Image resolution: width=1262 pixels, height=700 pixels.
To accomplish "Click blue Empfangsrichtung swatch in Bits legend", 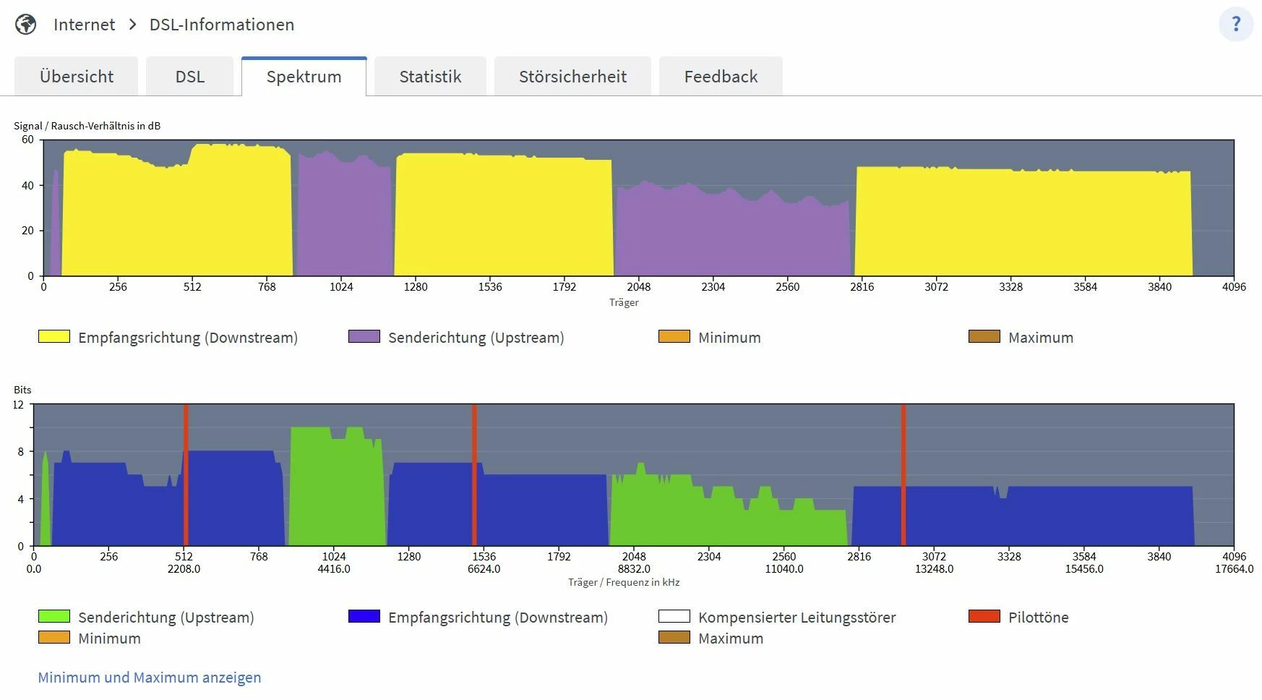I will [364, 616].
